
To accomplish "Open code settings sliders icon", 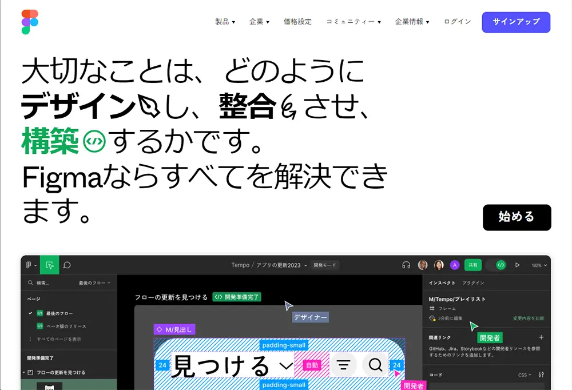I will pos(541,375).
